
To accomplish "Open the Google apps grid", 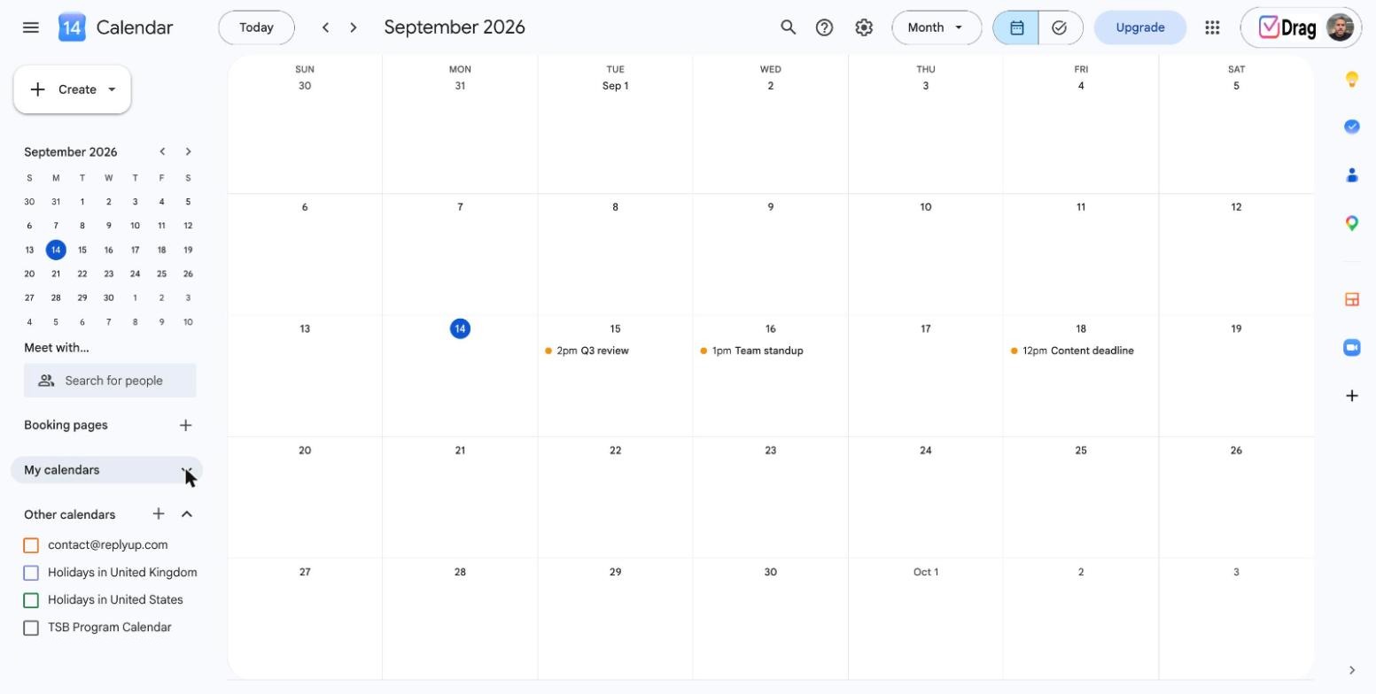I will click(x=1213, y=27).
